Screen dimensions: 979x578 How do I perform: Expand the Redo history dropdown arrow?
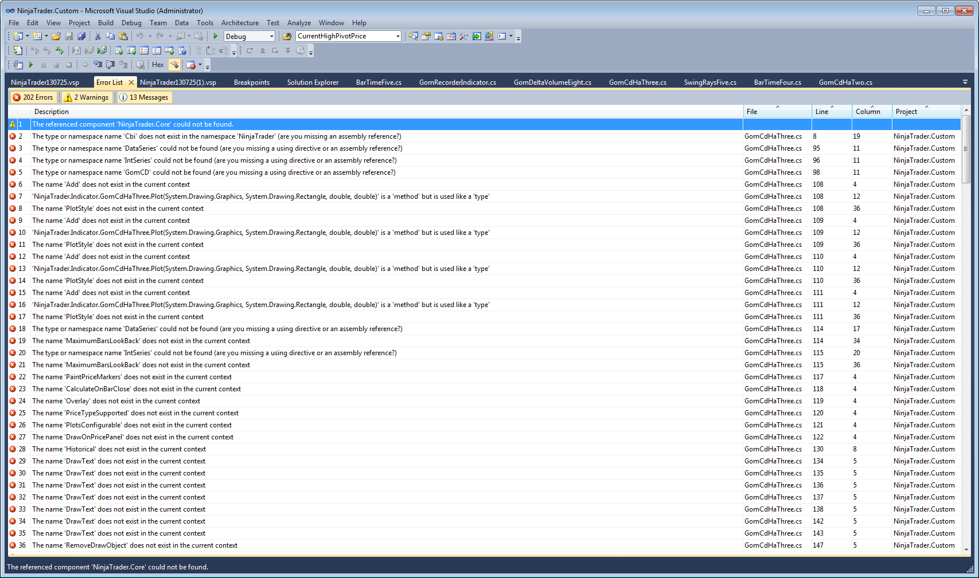tap(170, 36)
